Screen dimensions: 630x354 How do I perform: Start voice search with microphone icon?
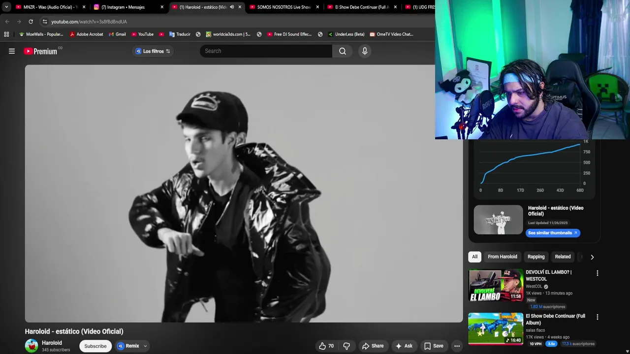pos(365,51)
